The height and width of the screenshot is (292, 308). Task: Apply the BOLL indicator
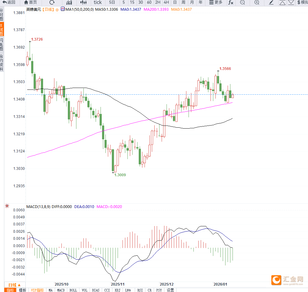coord(73,290)
